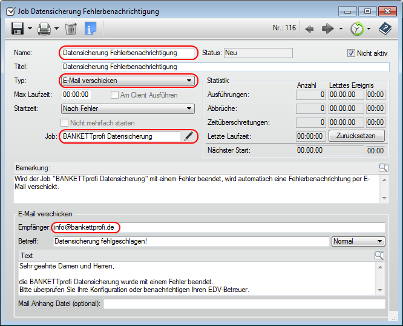This screenshot has width=403, height=326.
Task: Open the mail priority Normal dropdown
Action: coord(358,241)
